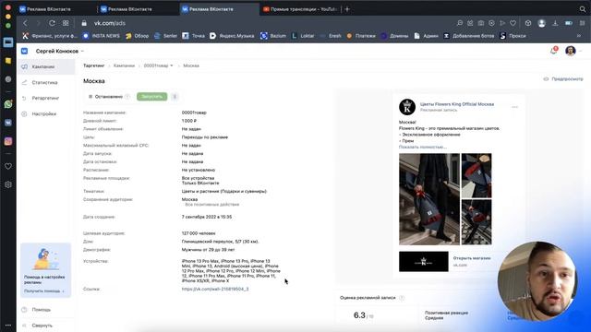Open the ad post three-dots menu
591x332 pixels.
point(514,107)
